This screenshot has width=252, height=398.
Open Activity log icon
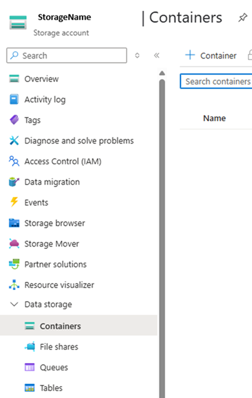click(14, 99)
